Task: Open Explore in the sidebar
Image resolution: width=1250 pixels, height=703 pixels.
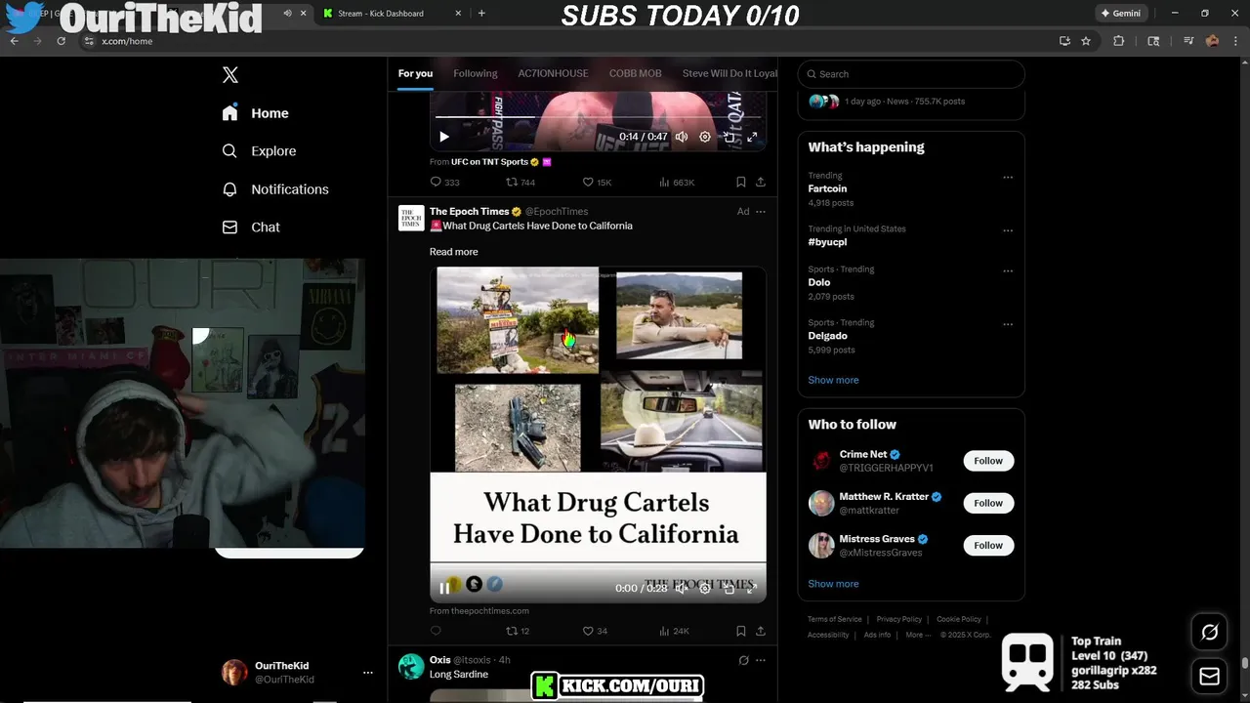Action: 259,151
